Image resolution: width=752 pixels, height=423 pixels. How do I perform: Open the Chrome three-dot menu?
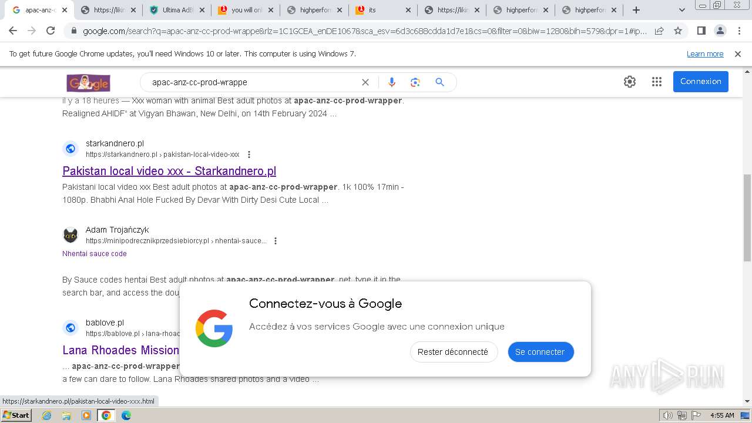click(739, 31)
